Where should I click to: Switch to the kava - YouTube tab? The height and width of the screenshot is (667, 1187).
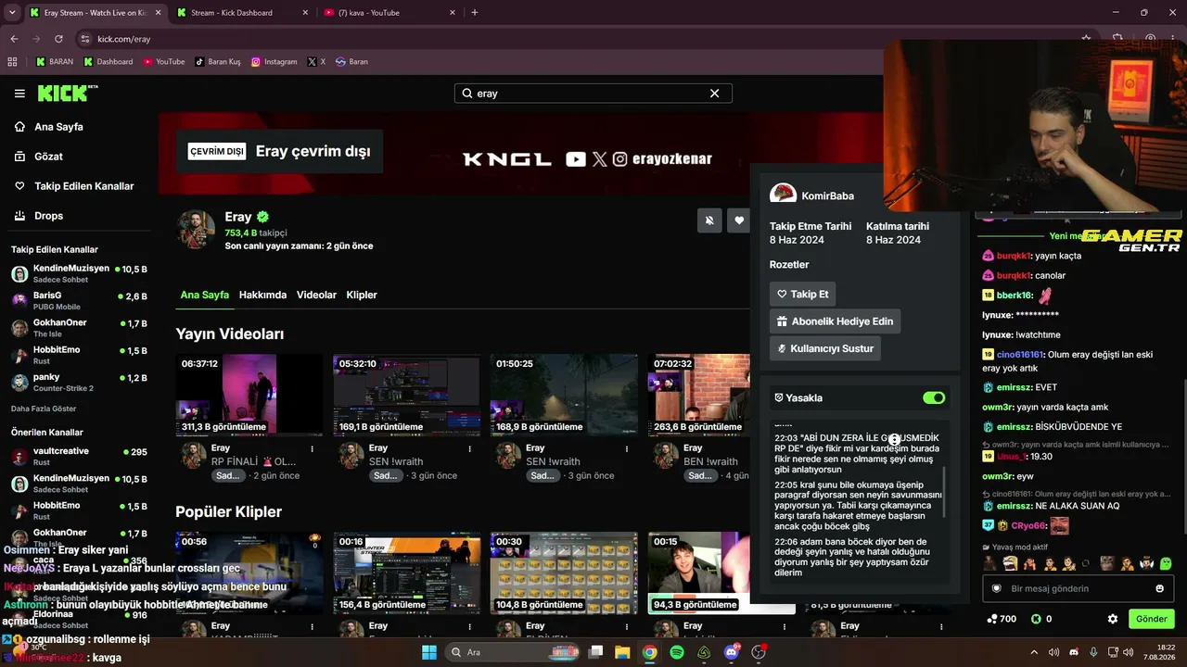pos(388,13)
